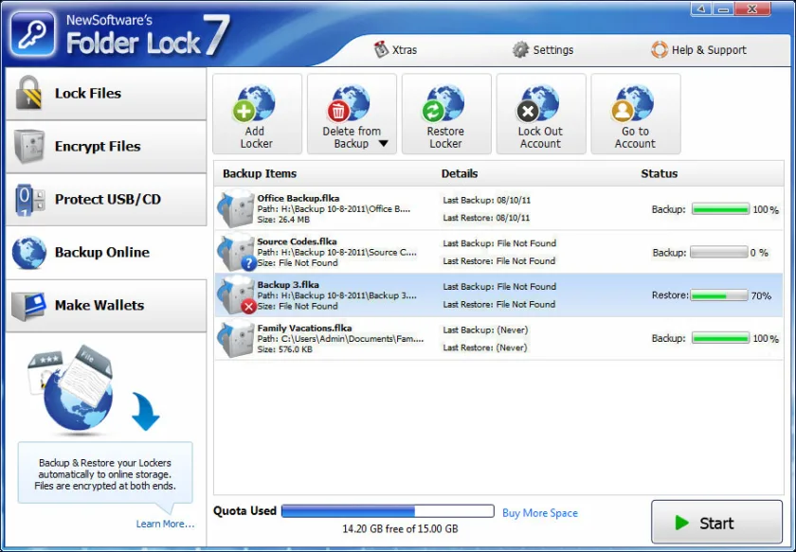Click the Family Vacations.flka backup progress bar

[720, 338]
